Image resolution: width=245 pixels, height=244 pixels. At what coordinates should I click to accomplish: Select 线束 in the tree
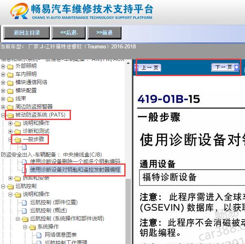point(21,98)
